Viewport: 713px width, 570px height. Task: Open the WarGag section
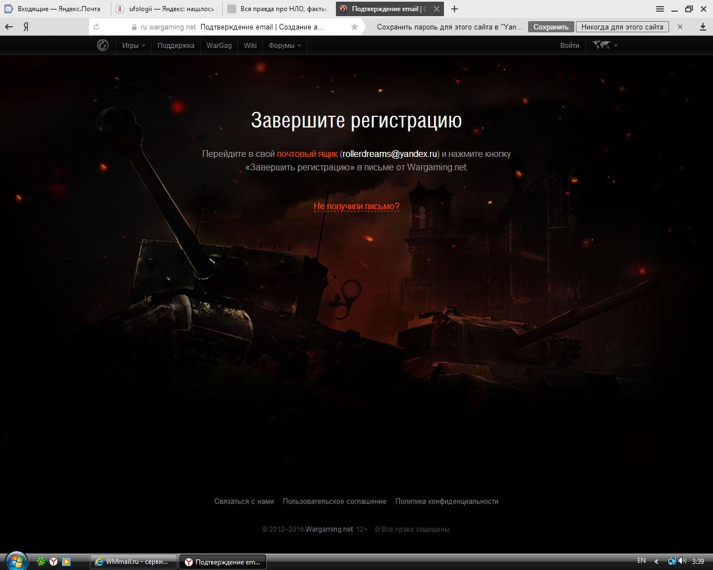point(219,46)
